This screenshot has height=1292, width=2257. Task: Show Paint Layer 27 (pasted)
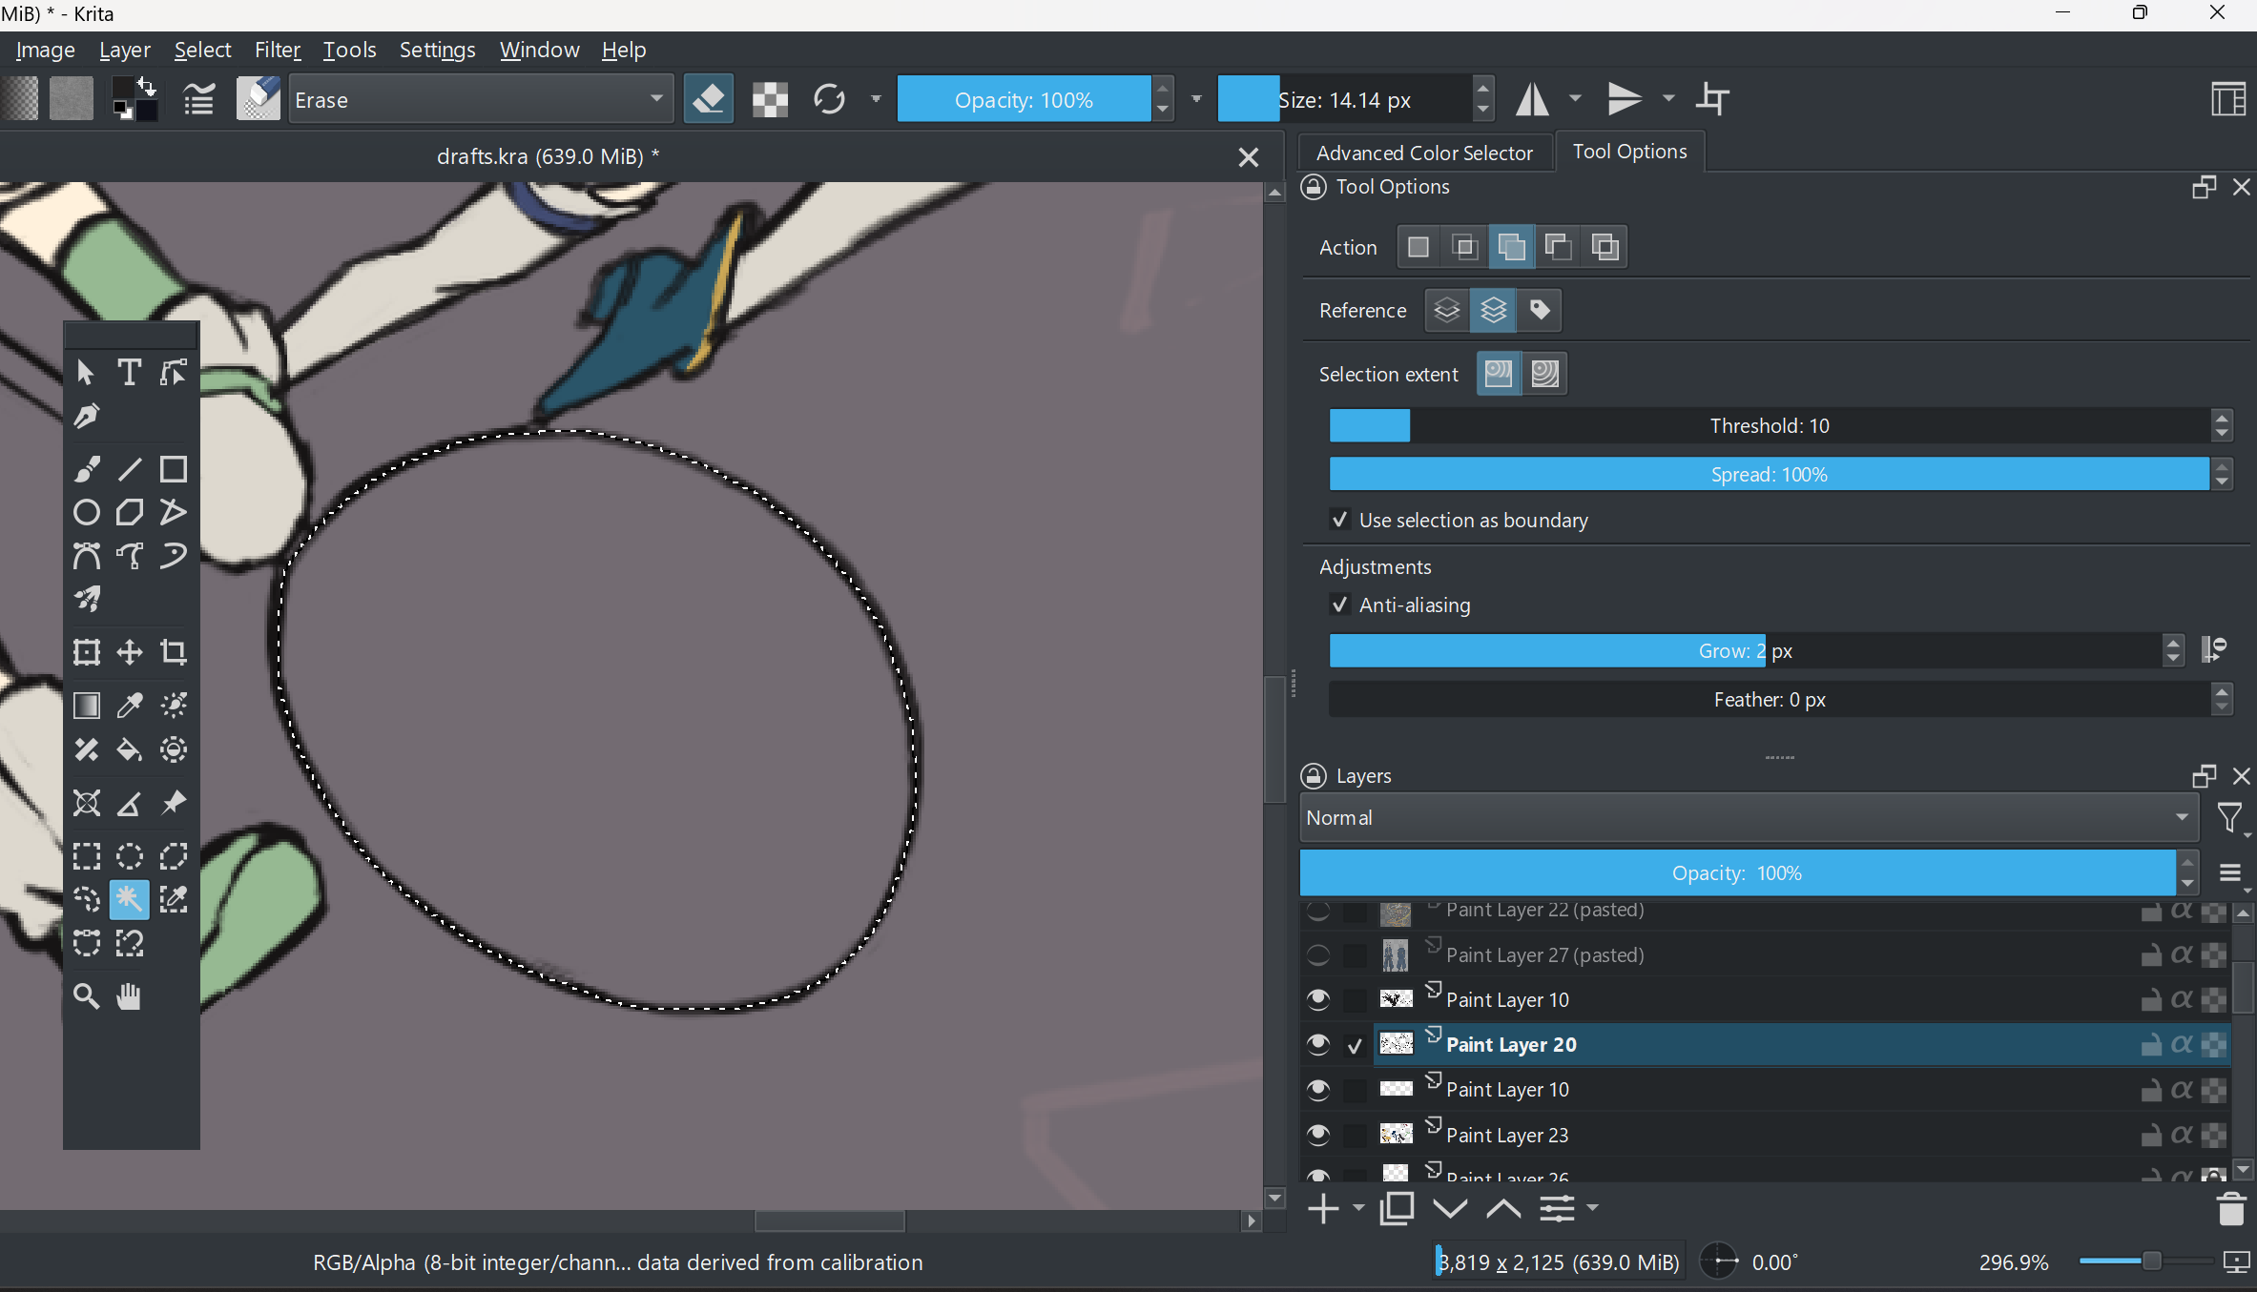click(1318, 954)
